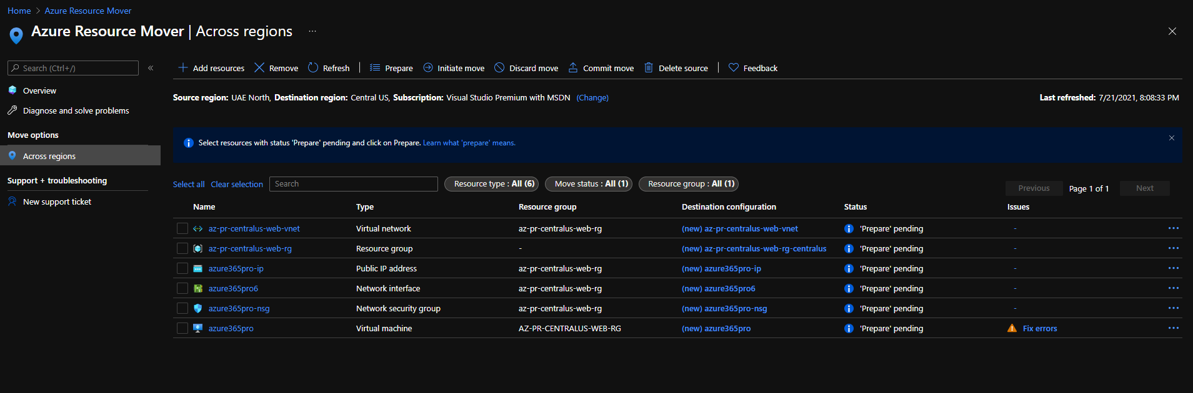Open the Overview page in sidebar

[x=39, y=90]
